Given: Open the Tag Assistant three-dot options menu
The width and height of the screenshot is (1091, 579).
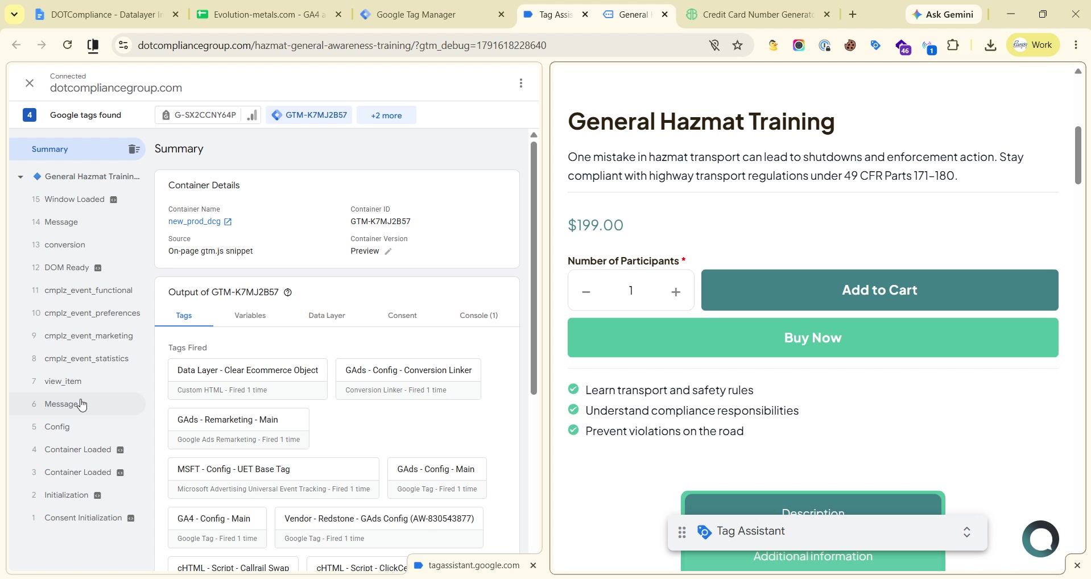Looking at the screenshot, I should click(521, 84).
